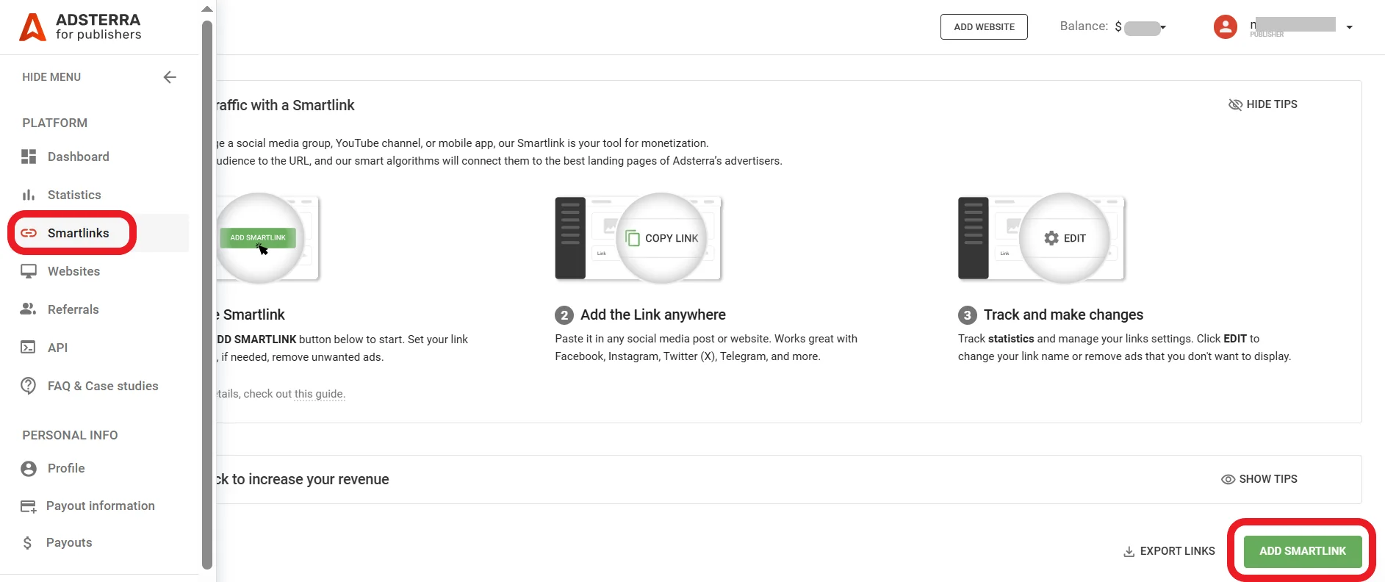The image size is (1385, 582).
Task: Open the Balance dropdown
Action: 1162,27
